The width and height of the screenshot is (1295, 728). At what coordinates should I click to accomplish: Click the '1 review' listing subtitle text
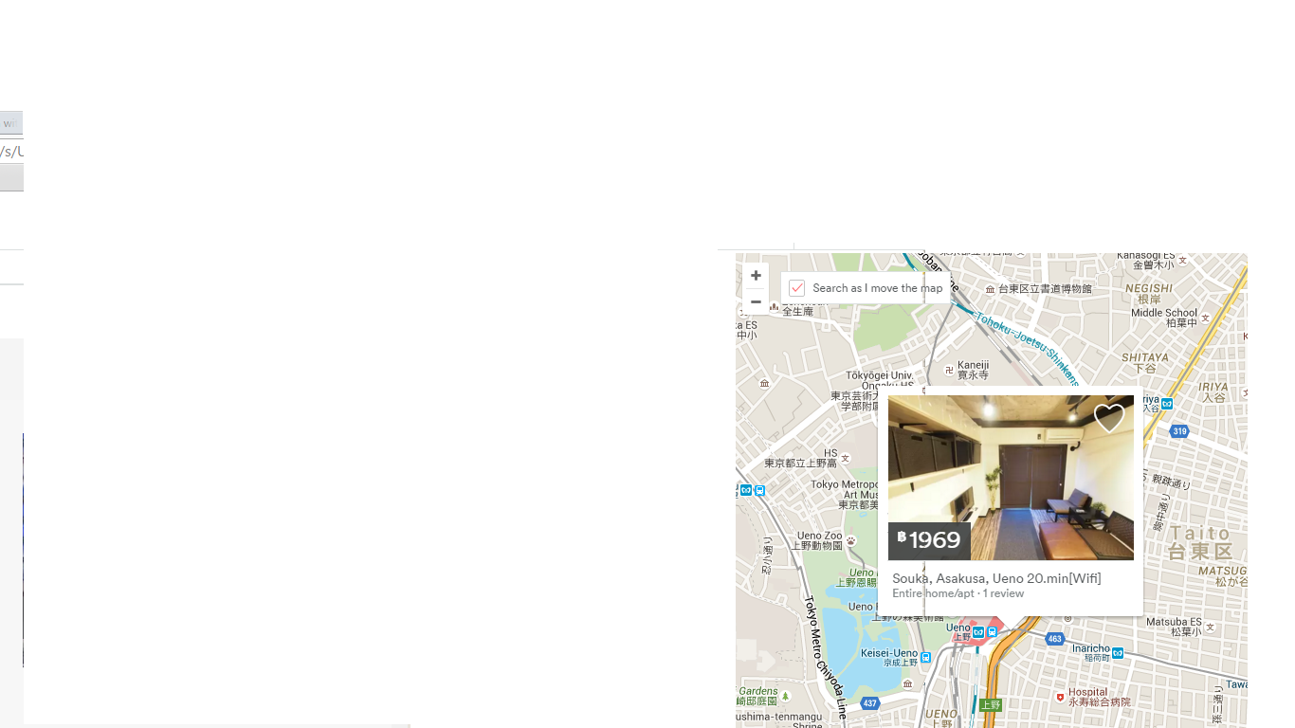point(1003,593)
